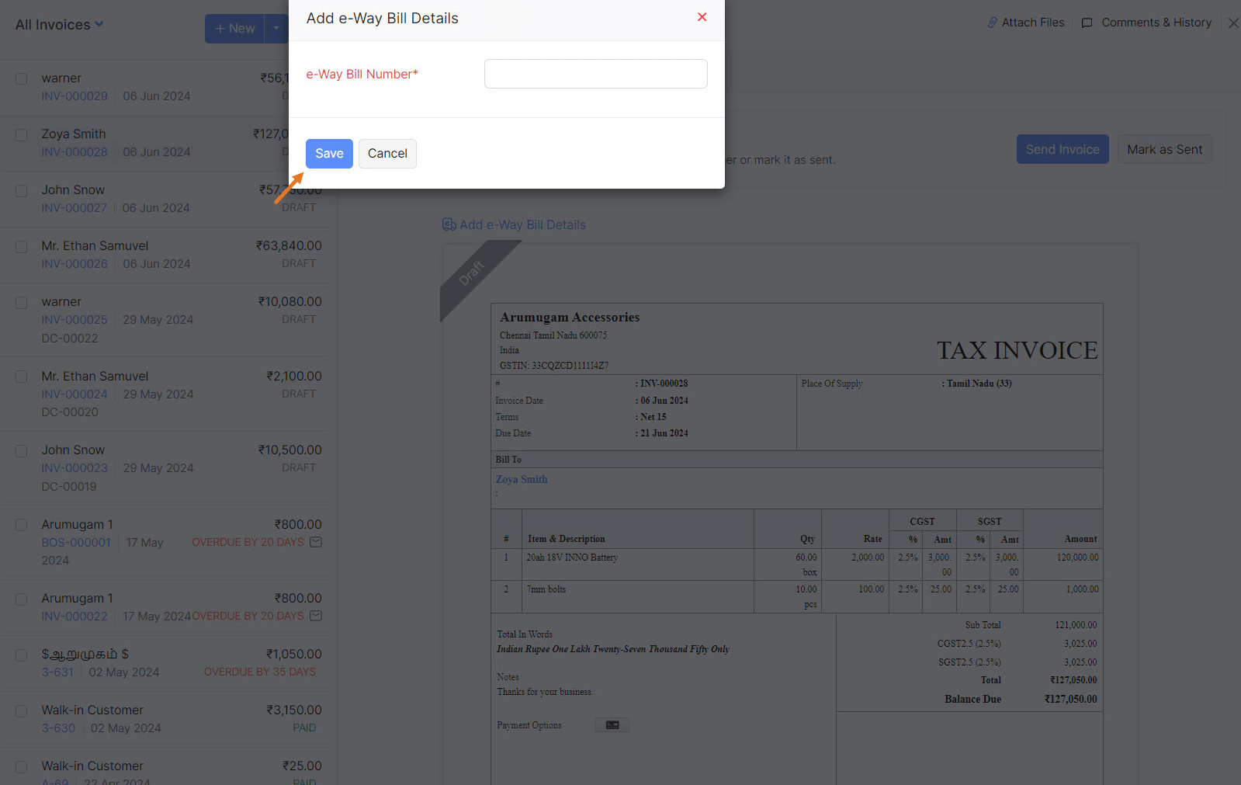Open invoice INV-000027 for John Snow
Viewport: 1241px width, 785px height.
point(75,208)
